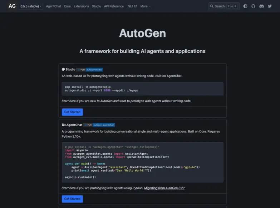The height and width of the screenshot is (208, 280).
Task: Open the 0.5.5 (stable) version dropdown
Action: pyautogui.click(x=31, y=6)
